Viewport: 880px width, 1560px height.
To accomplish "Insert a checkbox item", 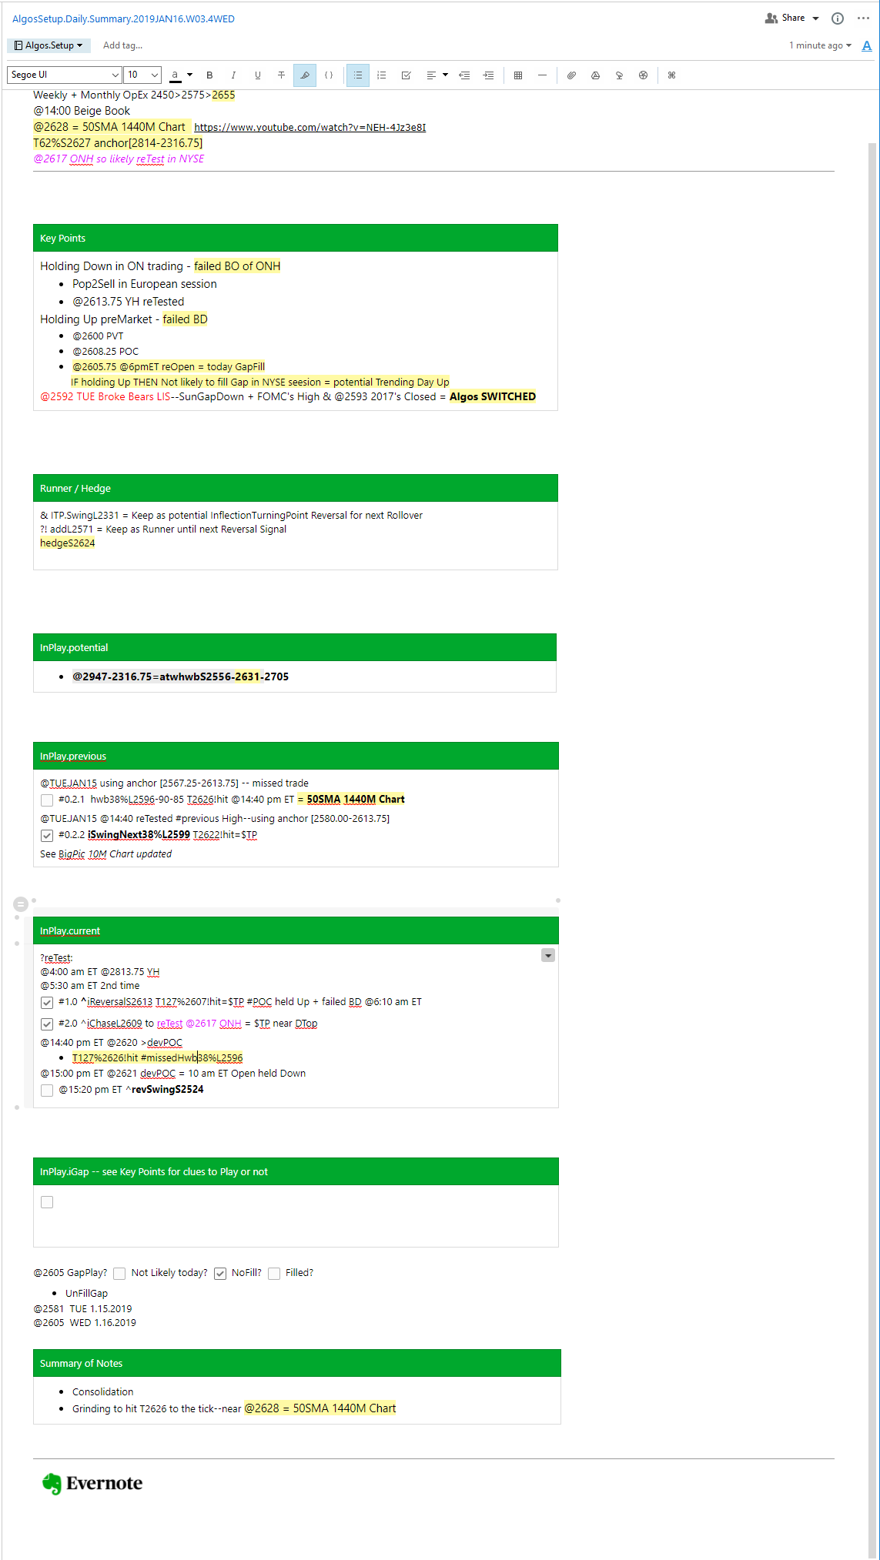I will pos(406,75).
